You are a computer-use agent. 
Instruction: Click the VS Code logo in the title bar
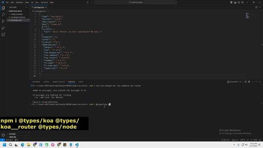[x=2, y=2]
